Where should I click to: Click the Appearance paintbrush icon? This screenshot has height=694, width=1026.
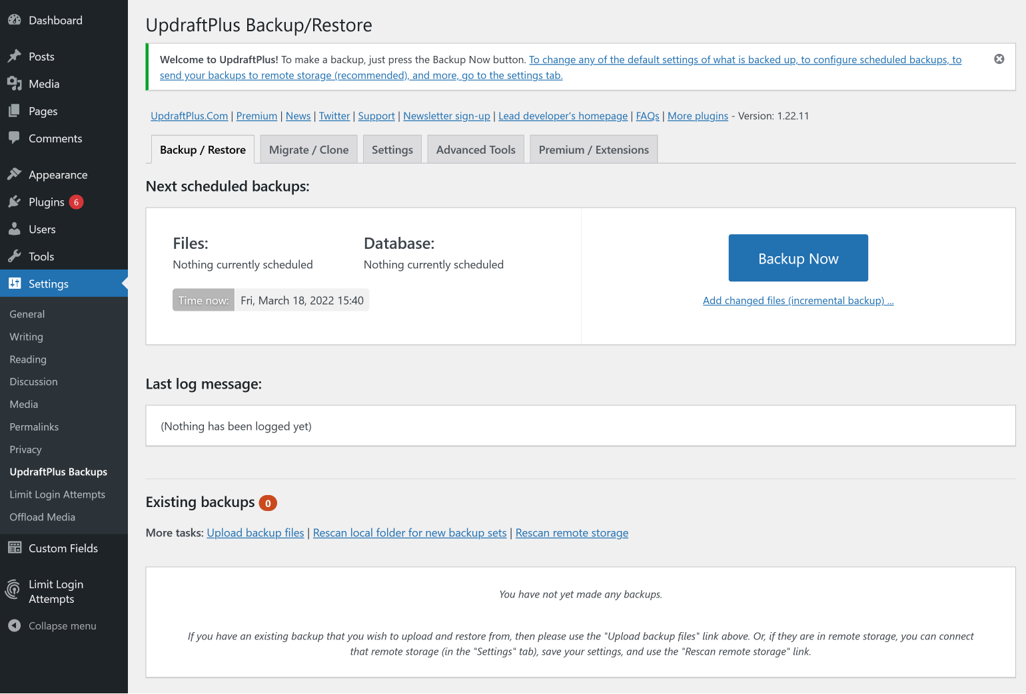pos(15,174)
